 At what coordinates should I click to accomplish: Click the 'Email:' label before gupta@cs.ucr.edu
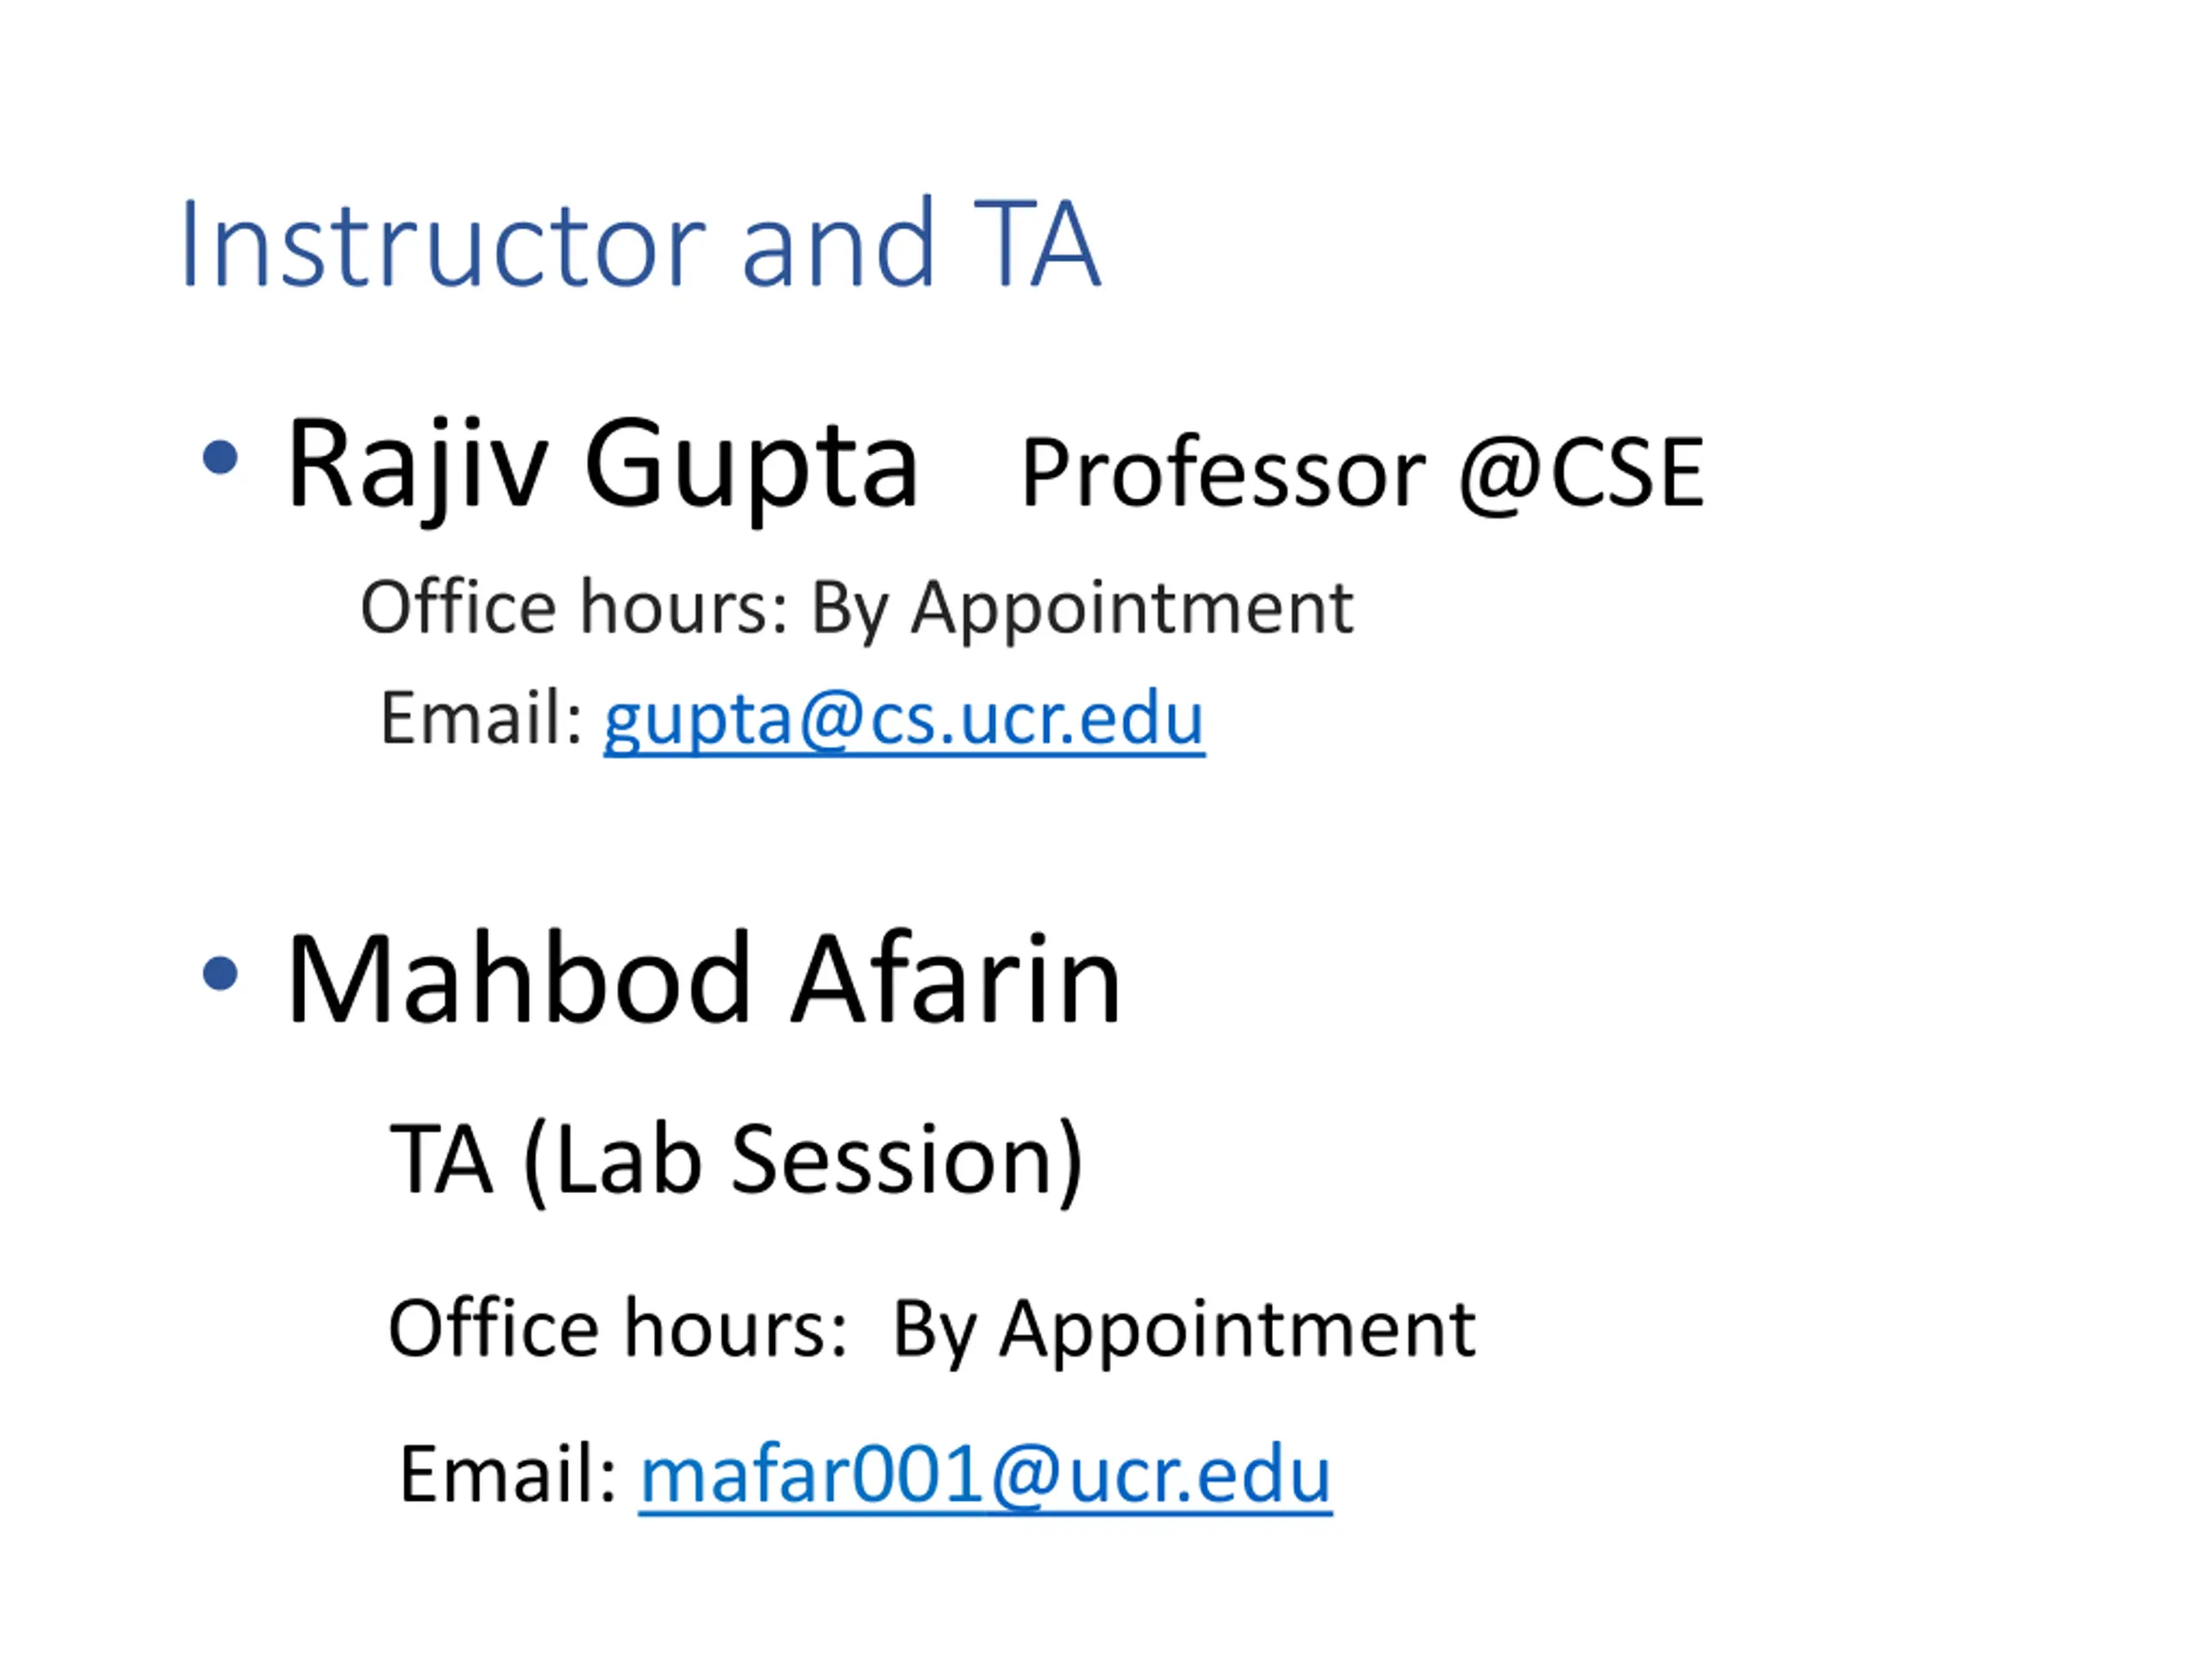[482, 718]
